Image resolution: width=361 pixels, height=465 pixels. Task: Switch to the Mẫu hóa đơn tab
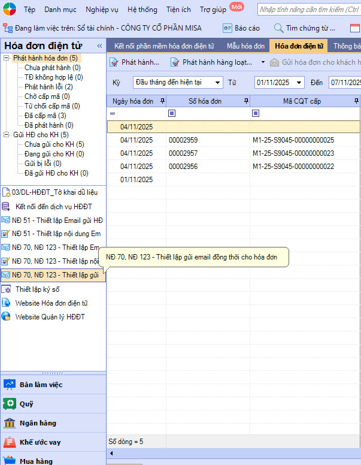pos(245,46)
